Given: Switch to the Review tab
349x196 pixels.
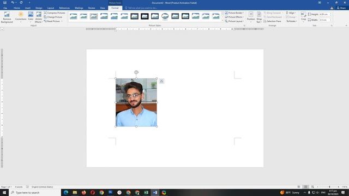Looking at the screenshot, I should coord(92,8).
